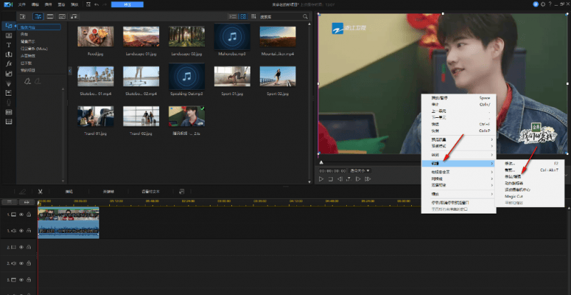Expand the highlighted context menu submenu item
The image size is (571, 295).
[457, 164]
